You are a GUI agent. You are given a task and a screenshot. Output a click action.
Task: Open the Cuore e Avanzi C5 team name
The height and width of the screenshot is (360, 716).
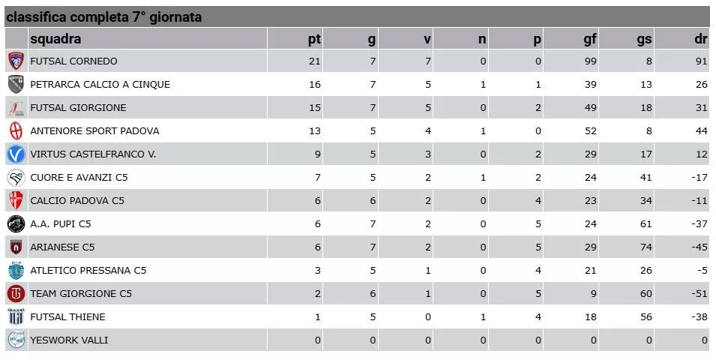pos(79,177)
